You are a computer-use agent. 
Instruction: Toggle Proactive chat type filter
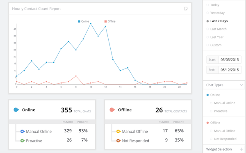[211, 111]
